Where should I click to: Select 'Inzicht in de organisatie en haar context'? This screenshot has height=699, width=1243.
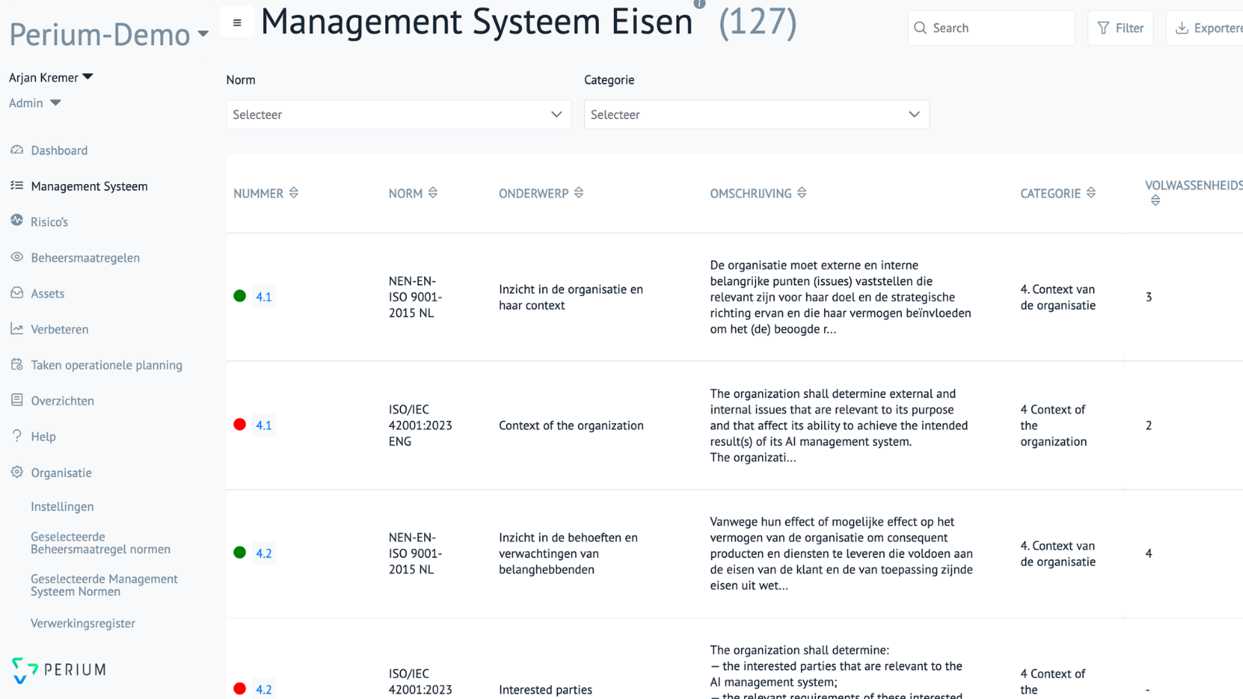[x=571, y=297]
